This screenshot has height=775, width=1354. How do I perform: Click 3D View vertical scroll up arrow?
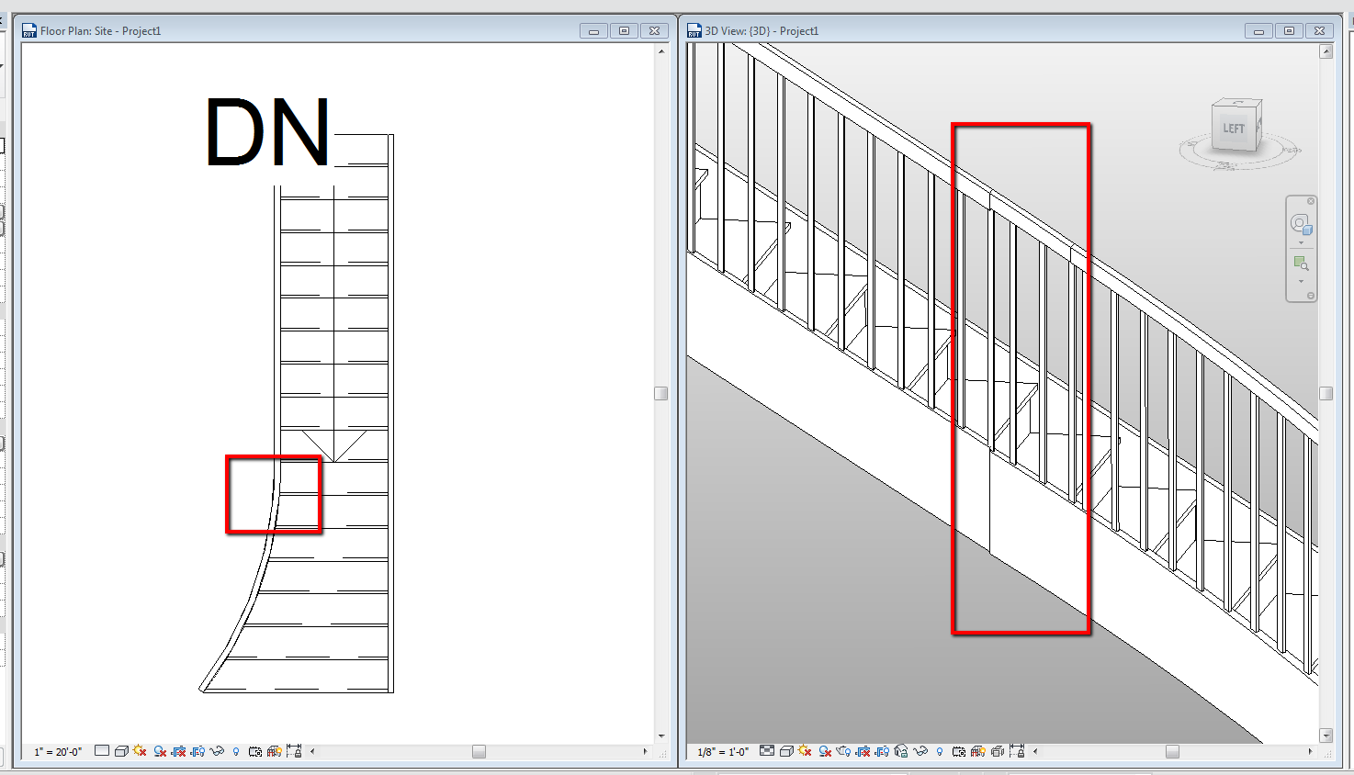1326,51
